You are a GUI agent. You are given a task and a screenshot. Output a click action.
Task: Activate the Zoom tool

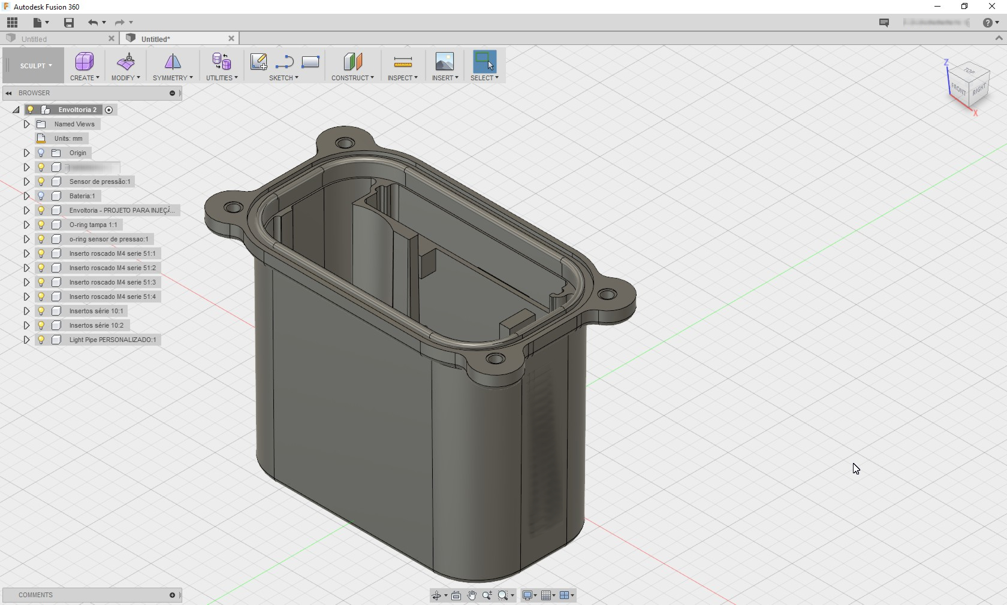pos(487,595)
